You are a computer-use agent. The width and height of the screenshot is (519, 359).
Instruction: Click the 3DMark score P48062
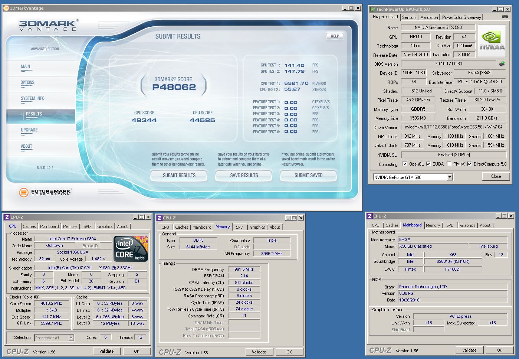click(174, 87)
